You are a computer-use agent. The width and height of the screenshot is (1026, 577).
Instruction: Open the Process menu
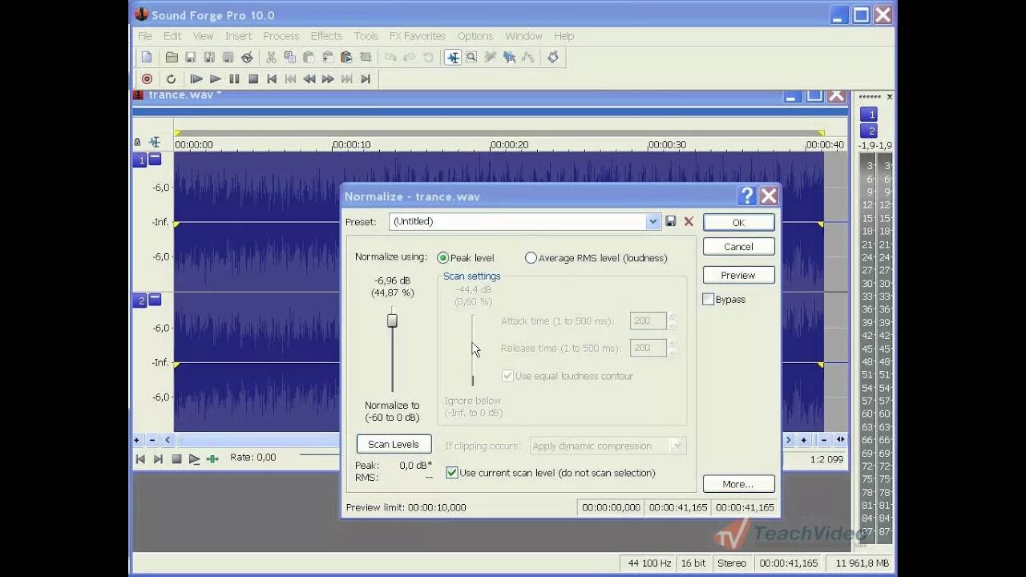pos(281,36)
